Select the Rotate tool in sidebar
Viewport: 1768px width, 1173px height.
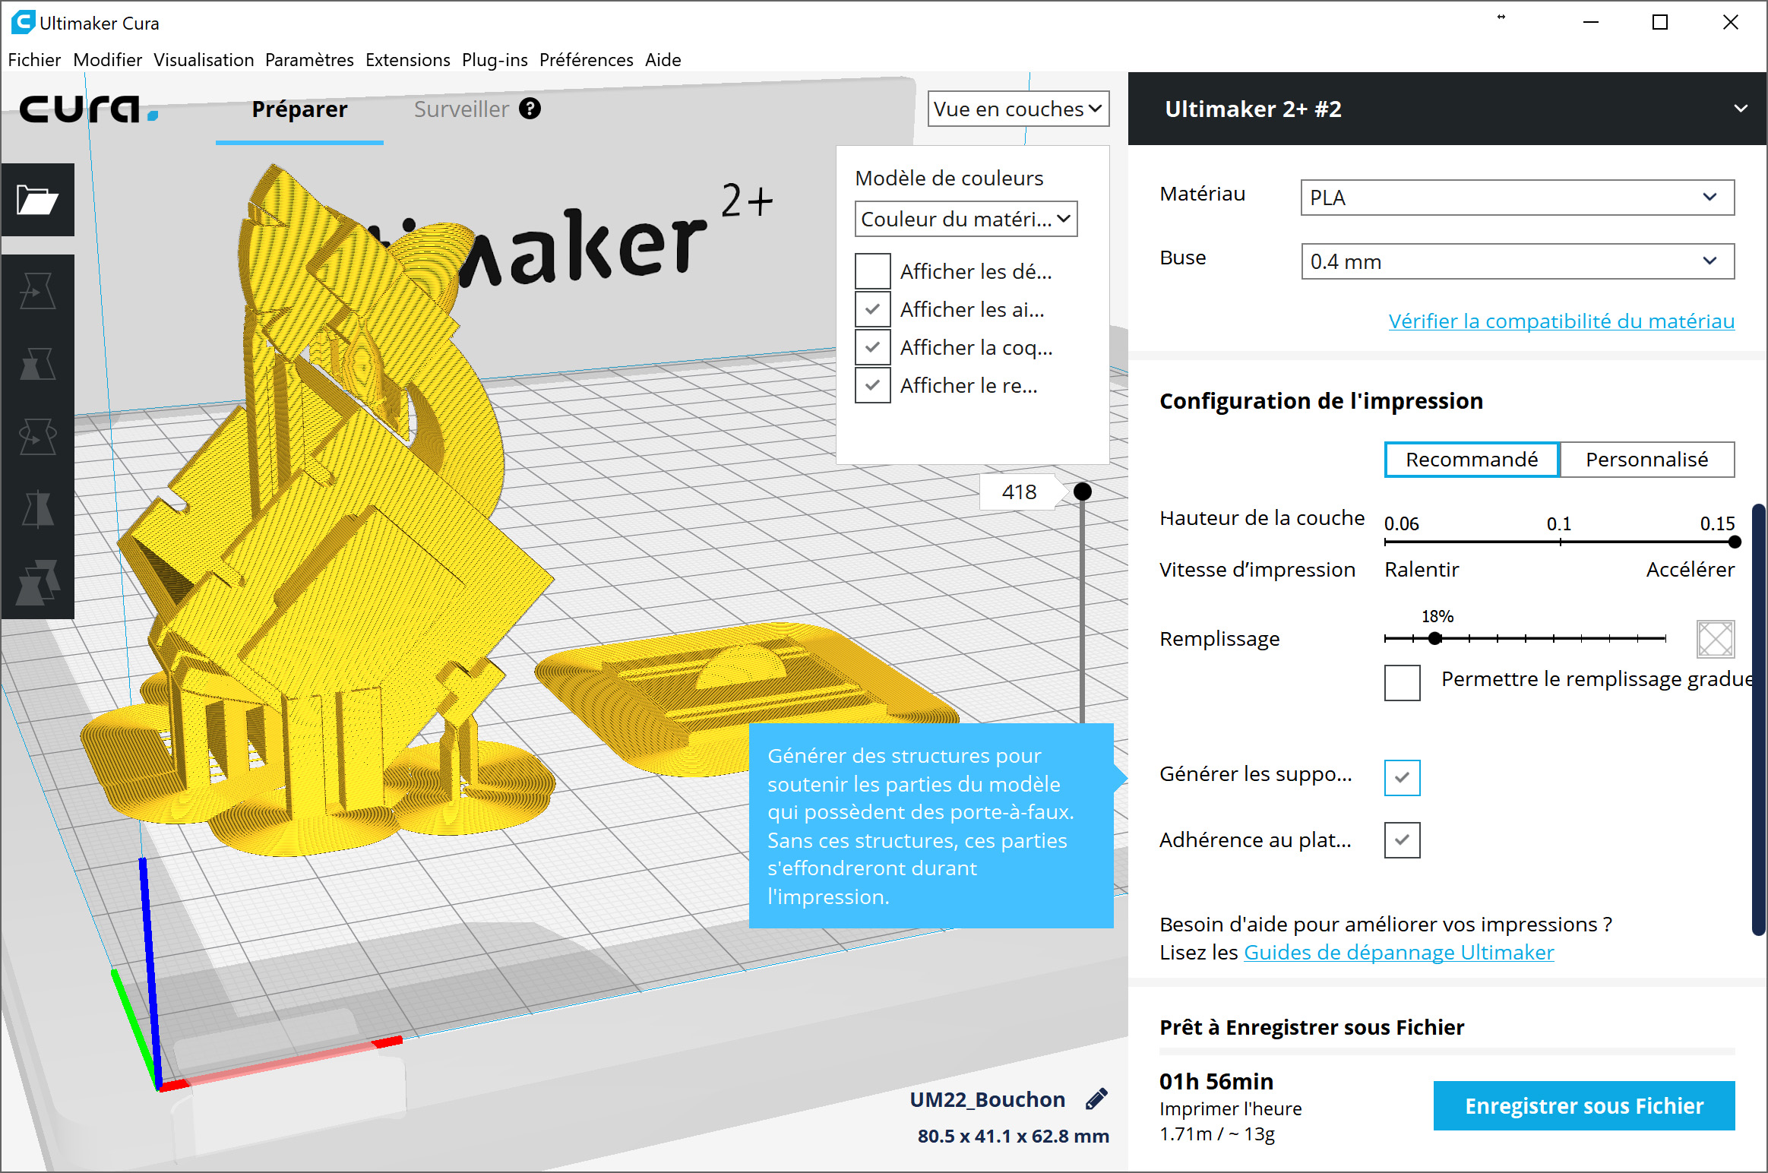coord(37,437)
